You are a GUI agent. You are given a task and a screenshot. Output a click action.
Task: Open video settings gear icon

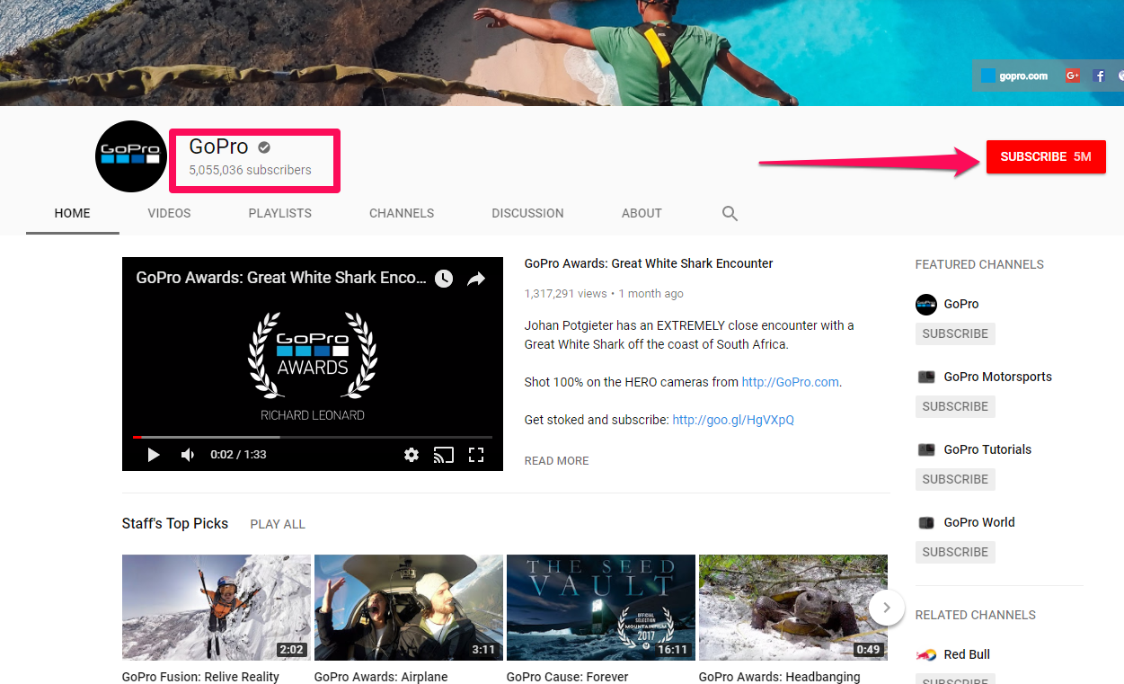click(x=412, y=455)
